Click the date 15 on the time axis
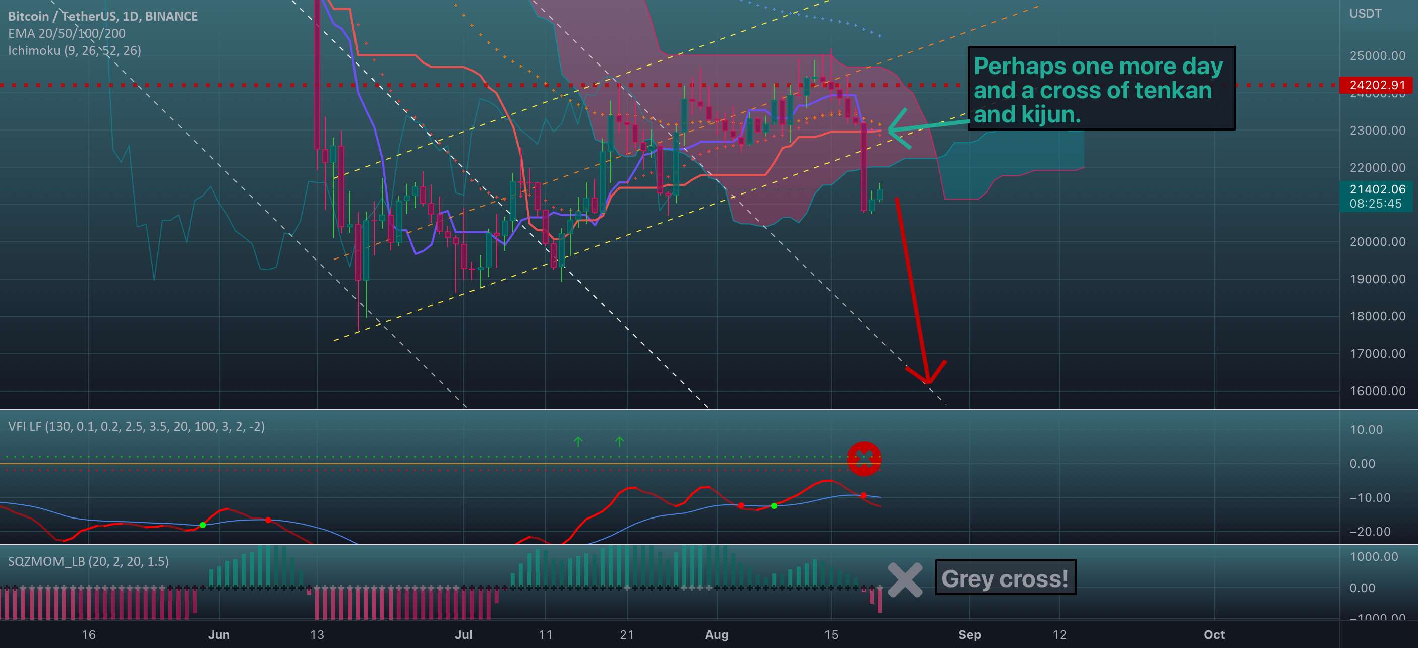This screenshot has width=1418, height=648. (x=831, y=635)
